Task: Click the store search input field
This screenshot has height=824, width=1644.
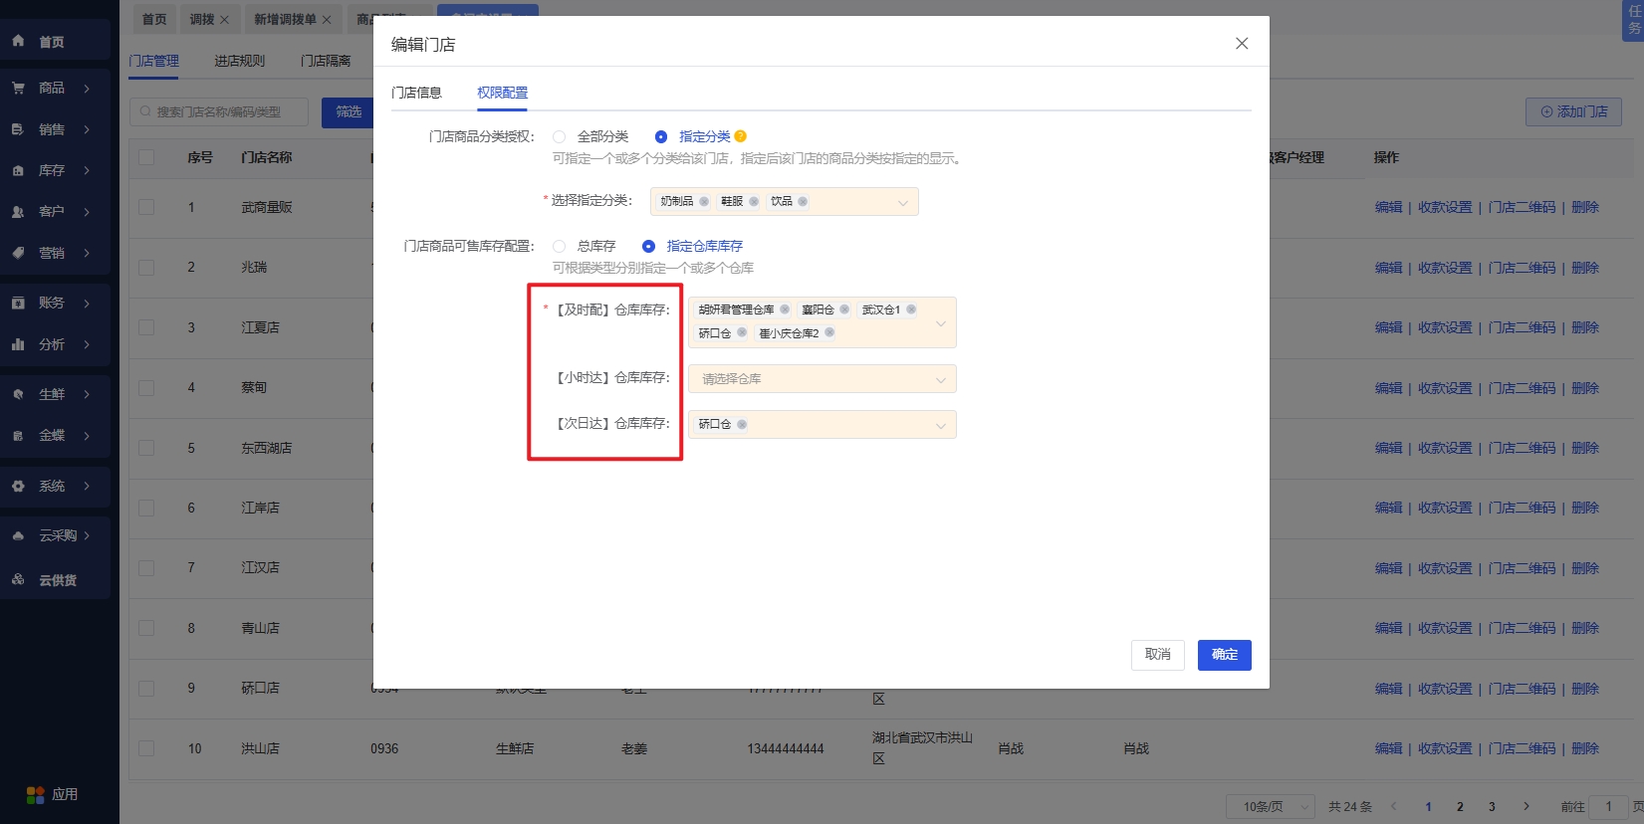Action: [x=219, y=111]
